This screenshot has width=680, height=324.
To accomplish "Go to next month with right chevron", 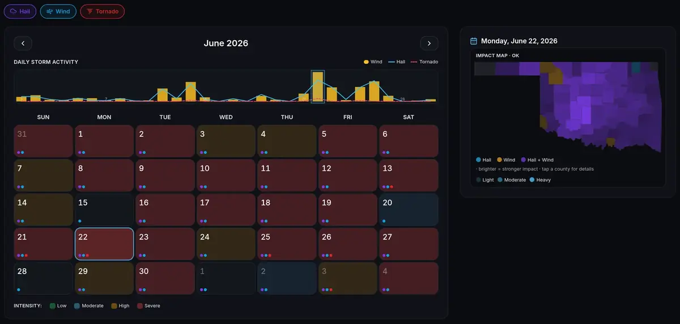I will (429, 43).
